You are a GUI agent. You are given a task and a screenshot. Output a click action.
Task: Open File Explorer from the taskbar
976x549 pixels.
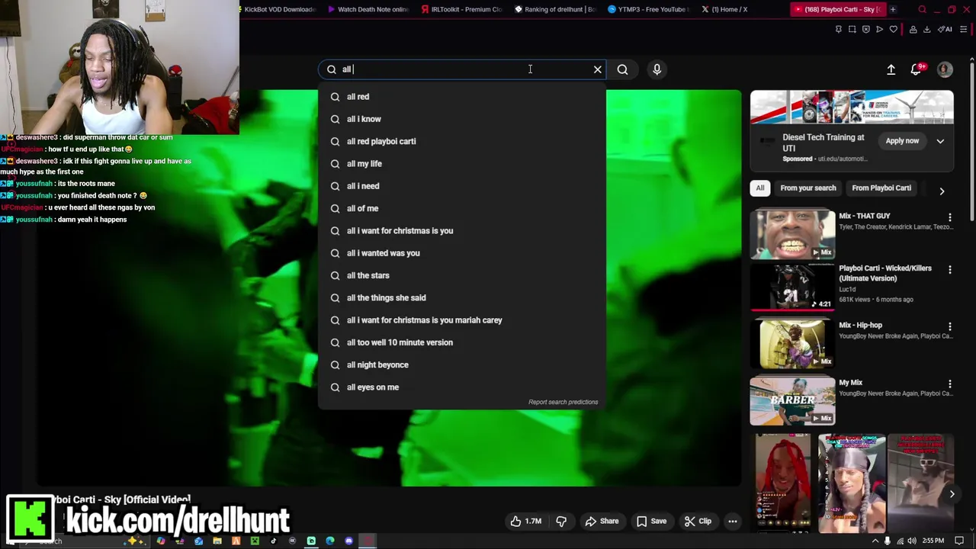point(217,541)
